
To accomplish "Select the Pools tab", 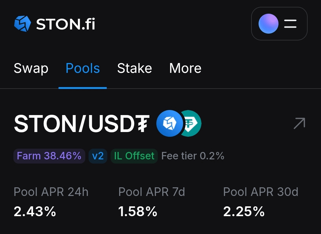I will pyautogui.click(x=83, y=69).
